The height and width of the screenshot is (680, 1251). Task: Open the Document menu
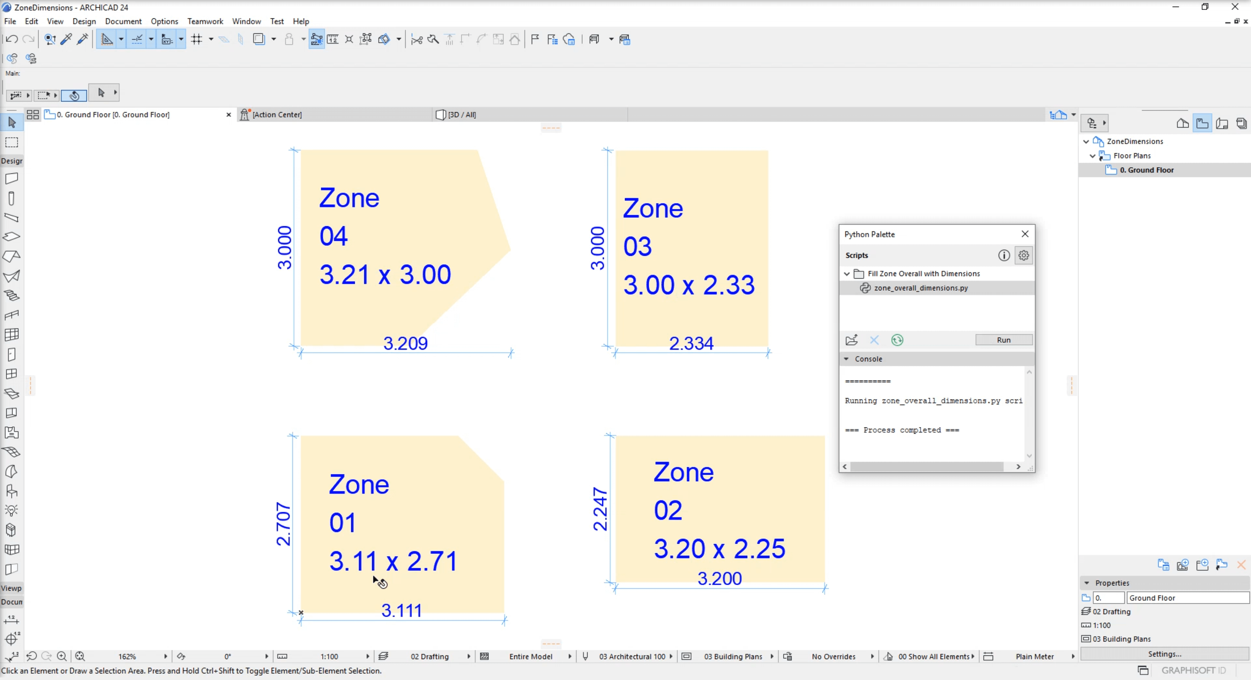pyautogui.click(x=123, y=21)
